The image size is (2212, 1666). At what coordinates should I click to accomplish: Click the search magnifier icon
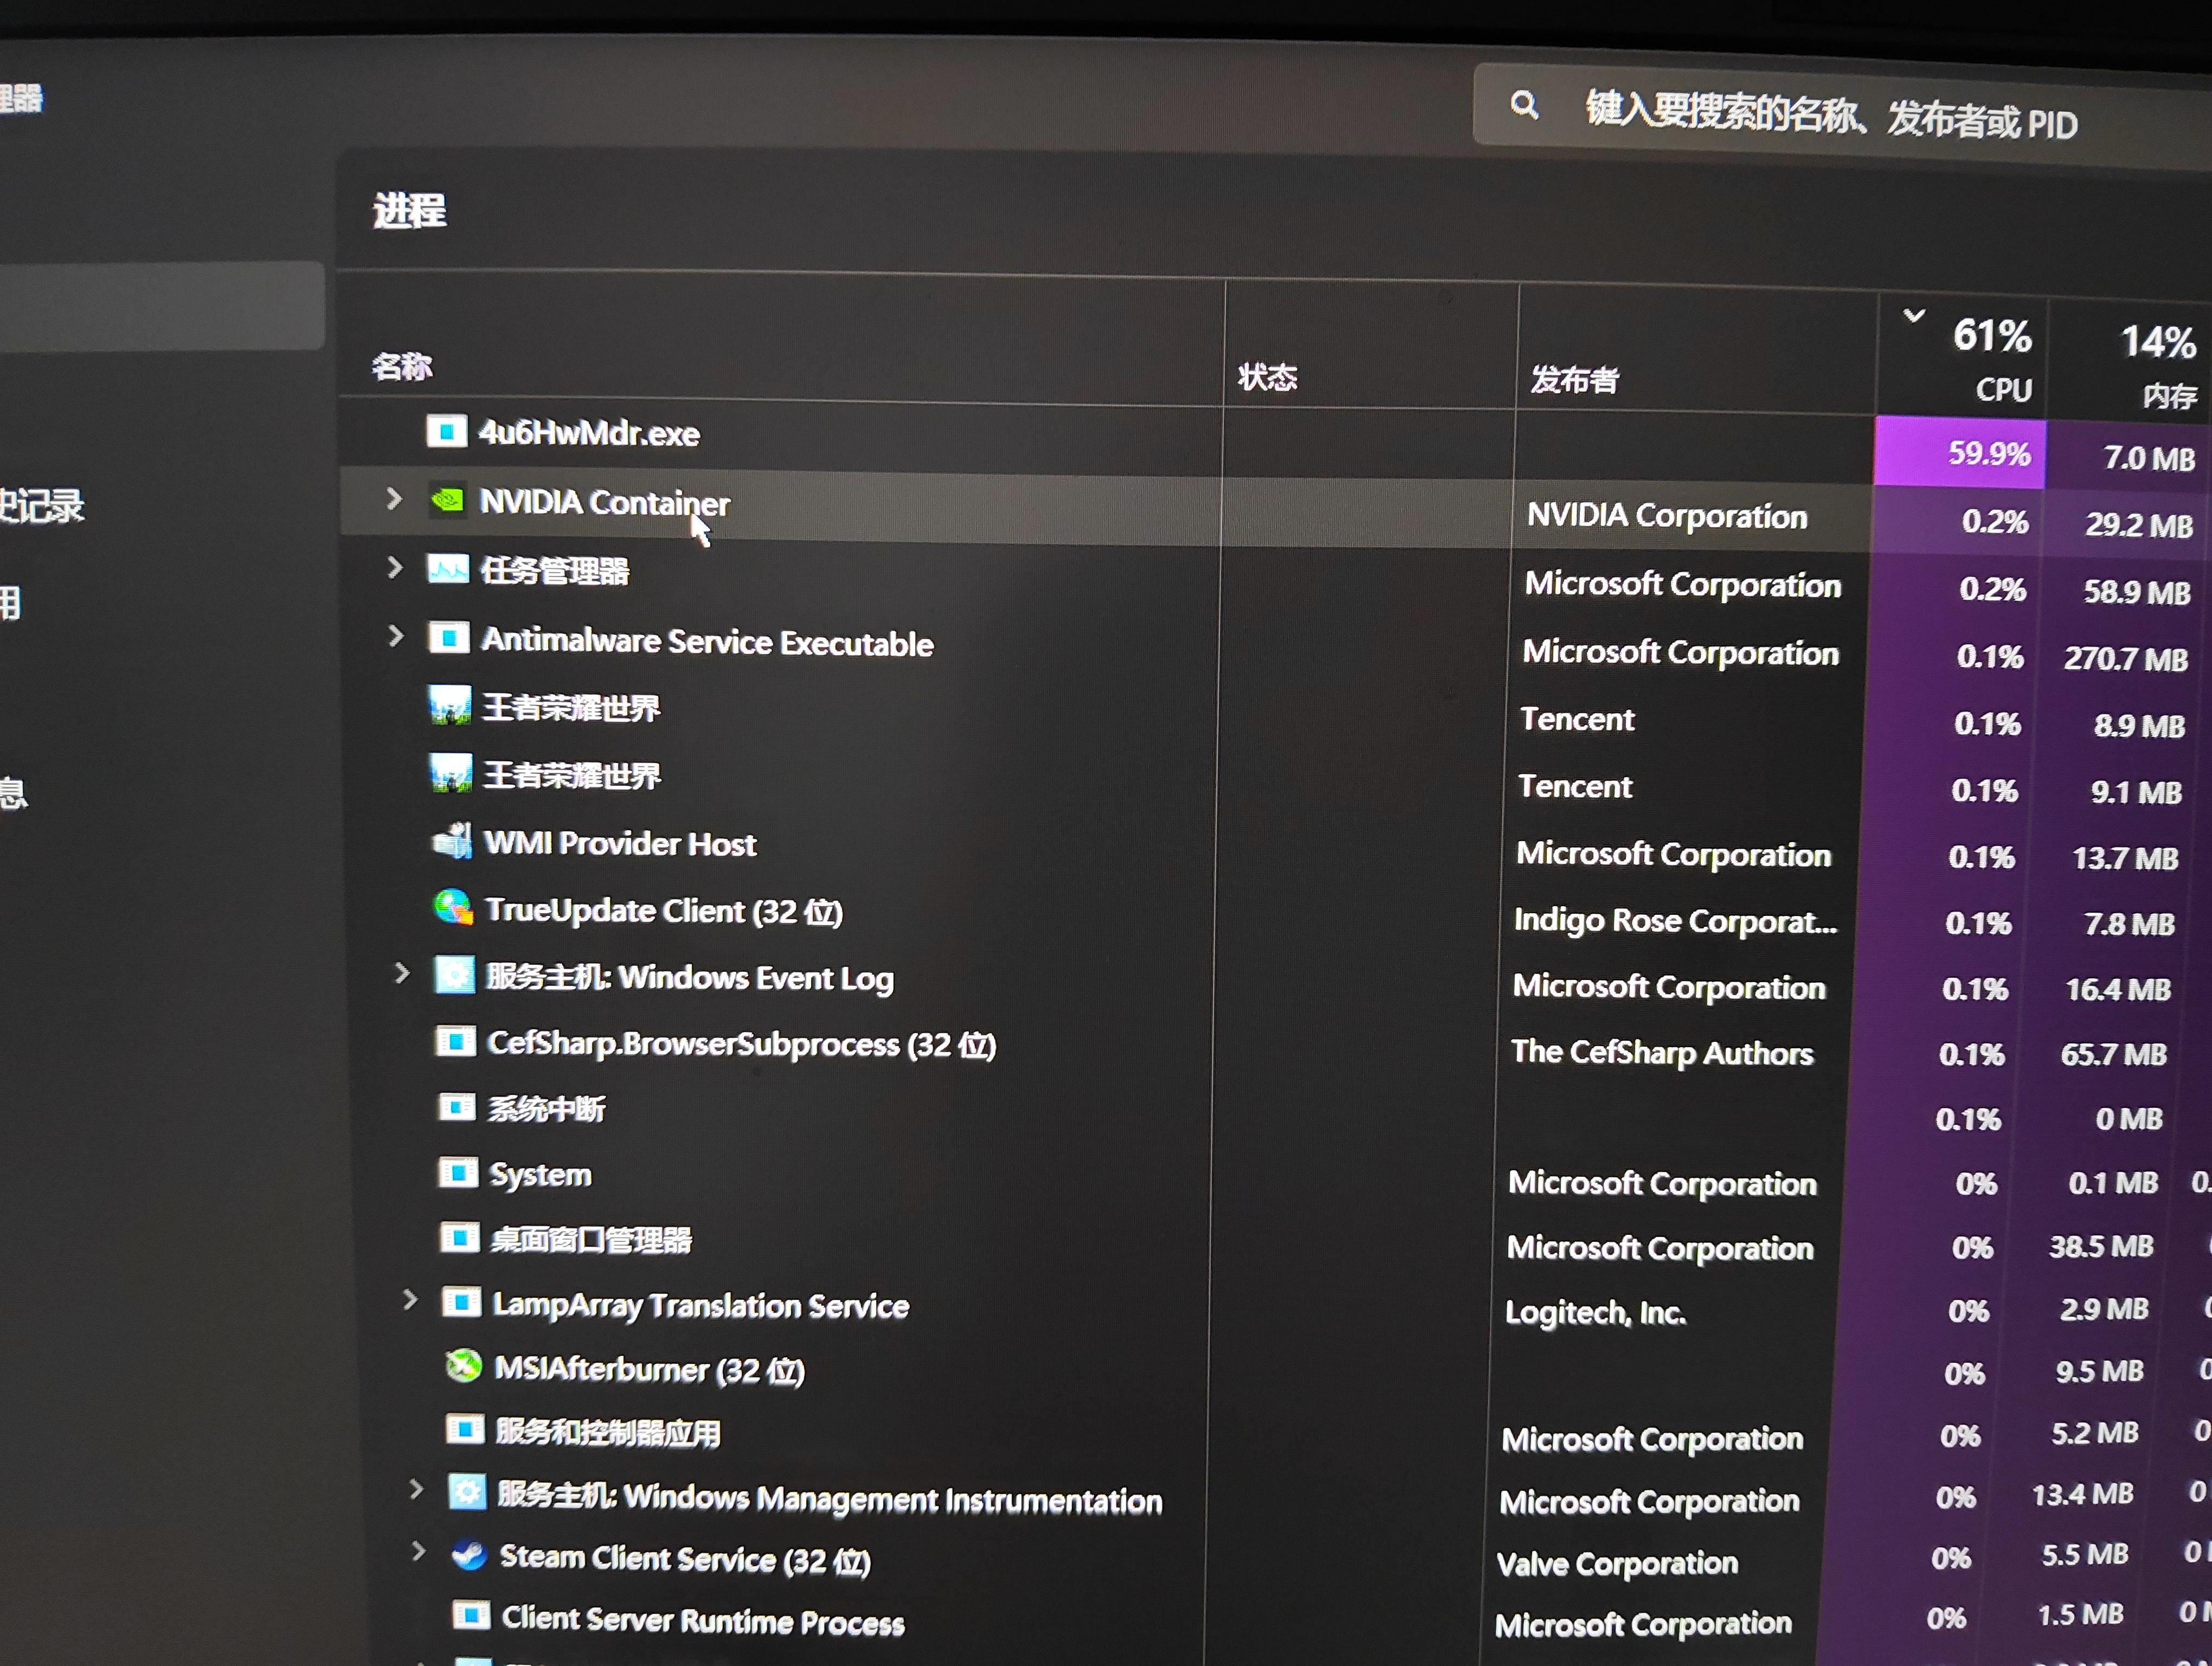[1524, 104]
